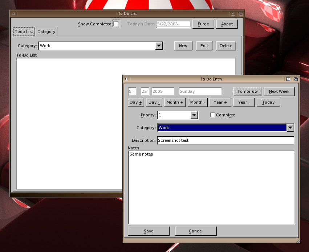Open Category dropdown in To Do List

(x=159, y=46)
